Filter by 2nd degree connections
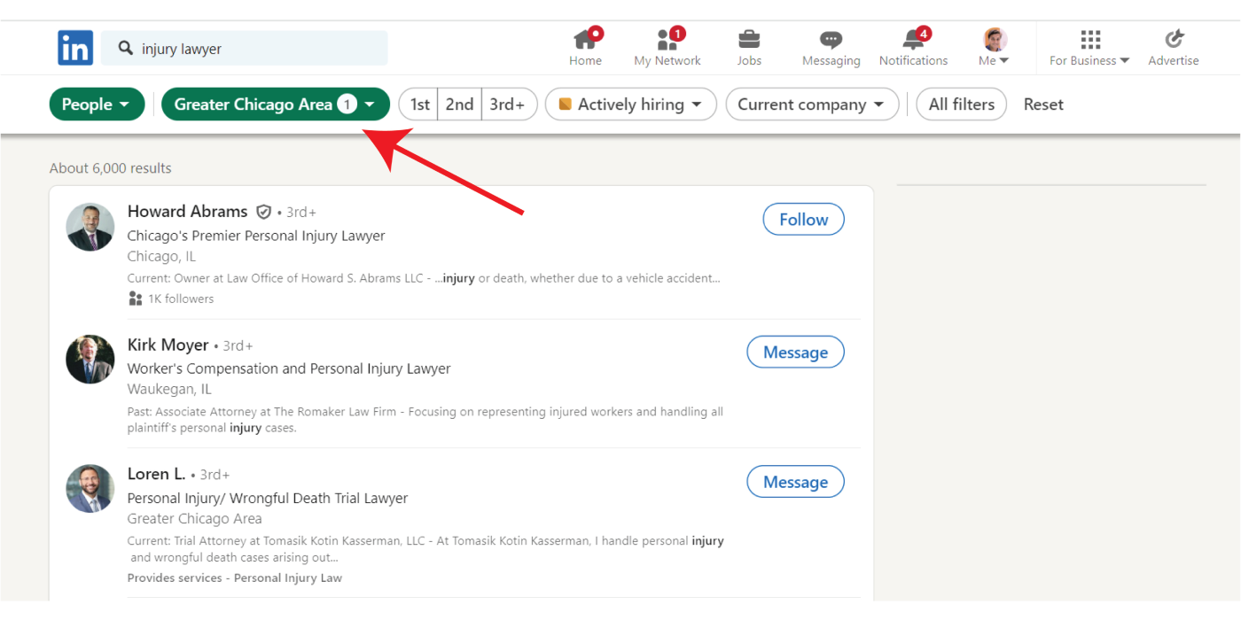 point(460,105)
